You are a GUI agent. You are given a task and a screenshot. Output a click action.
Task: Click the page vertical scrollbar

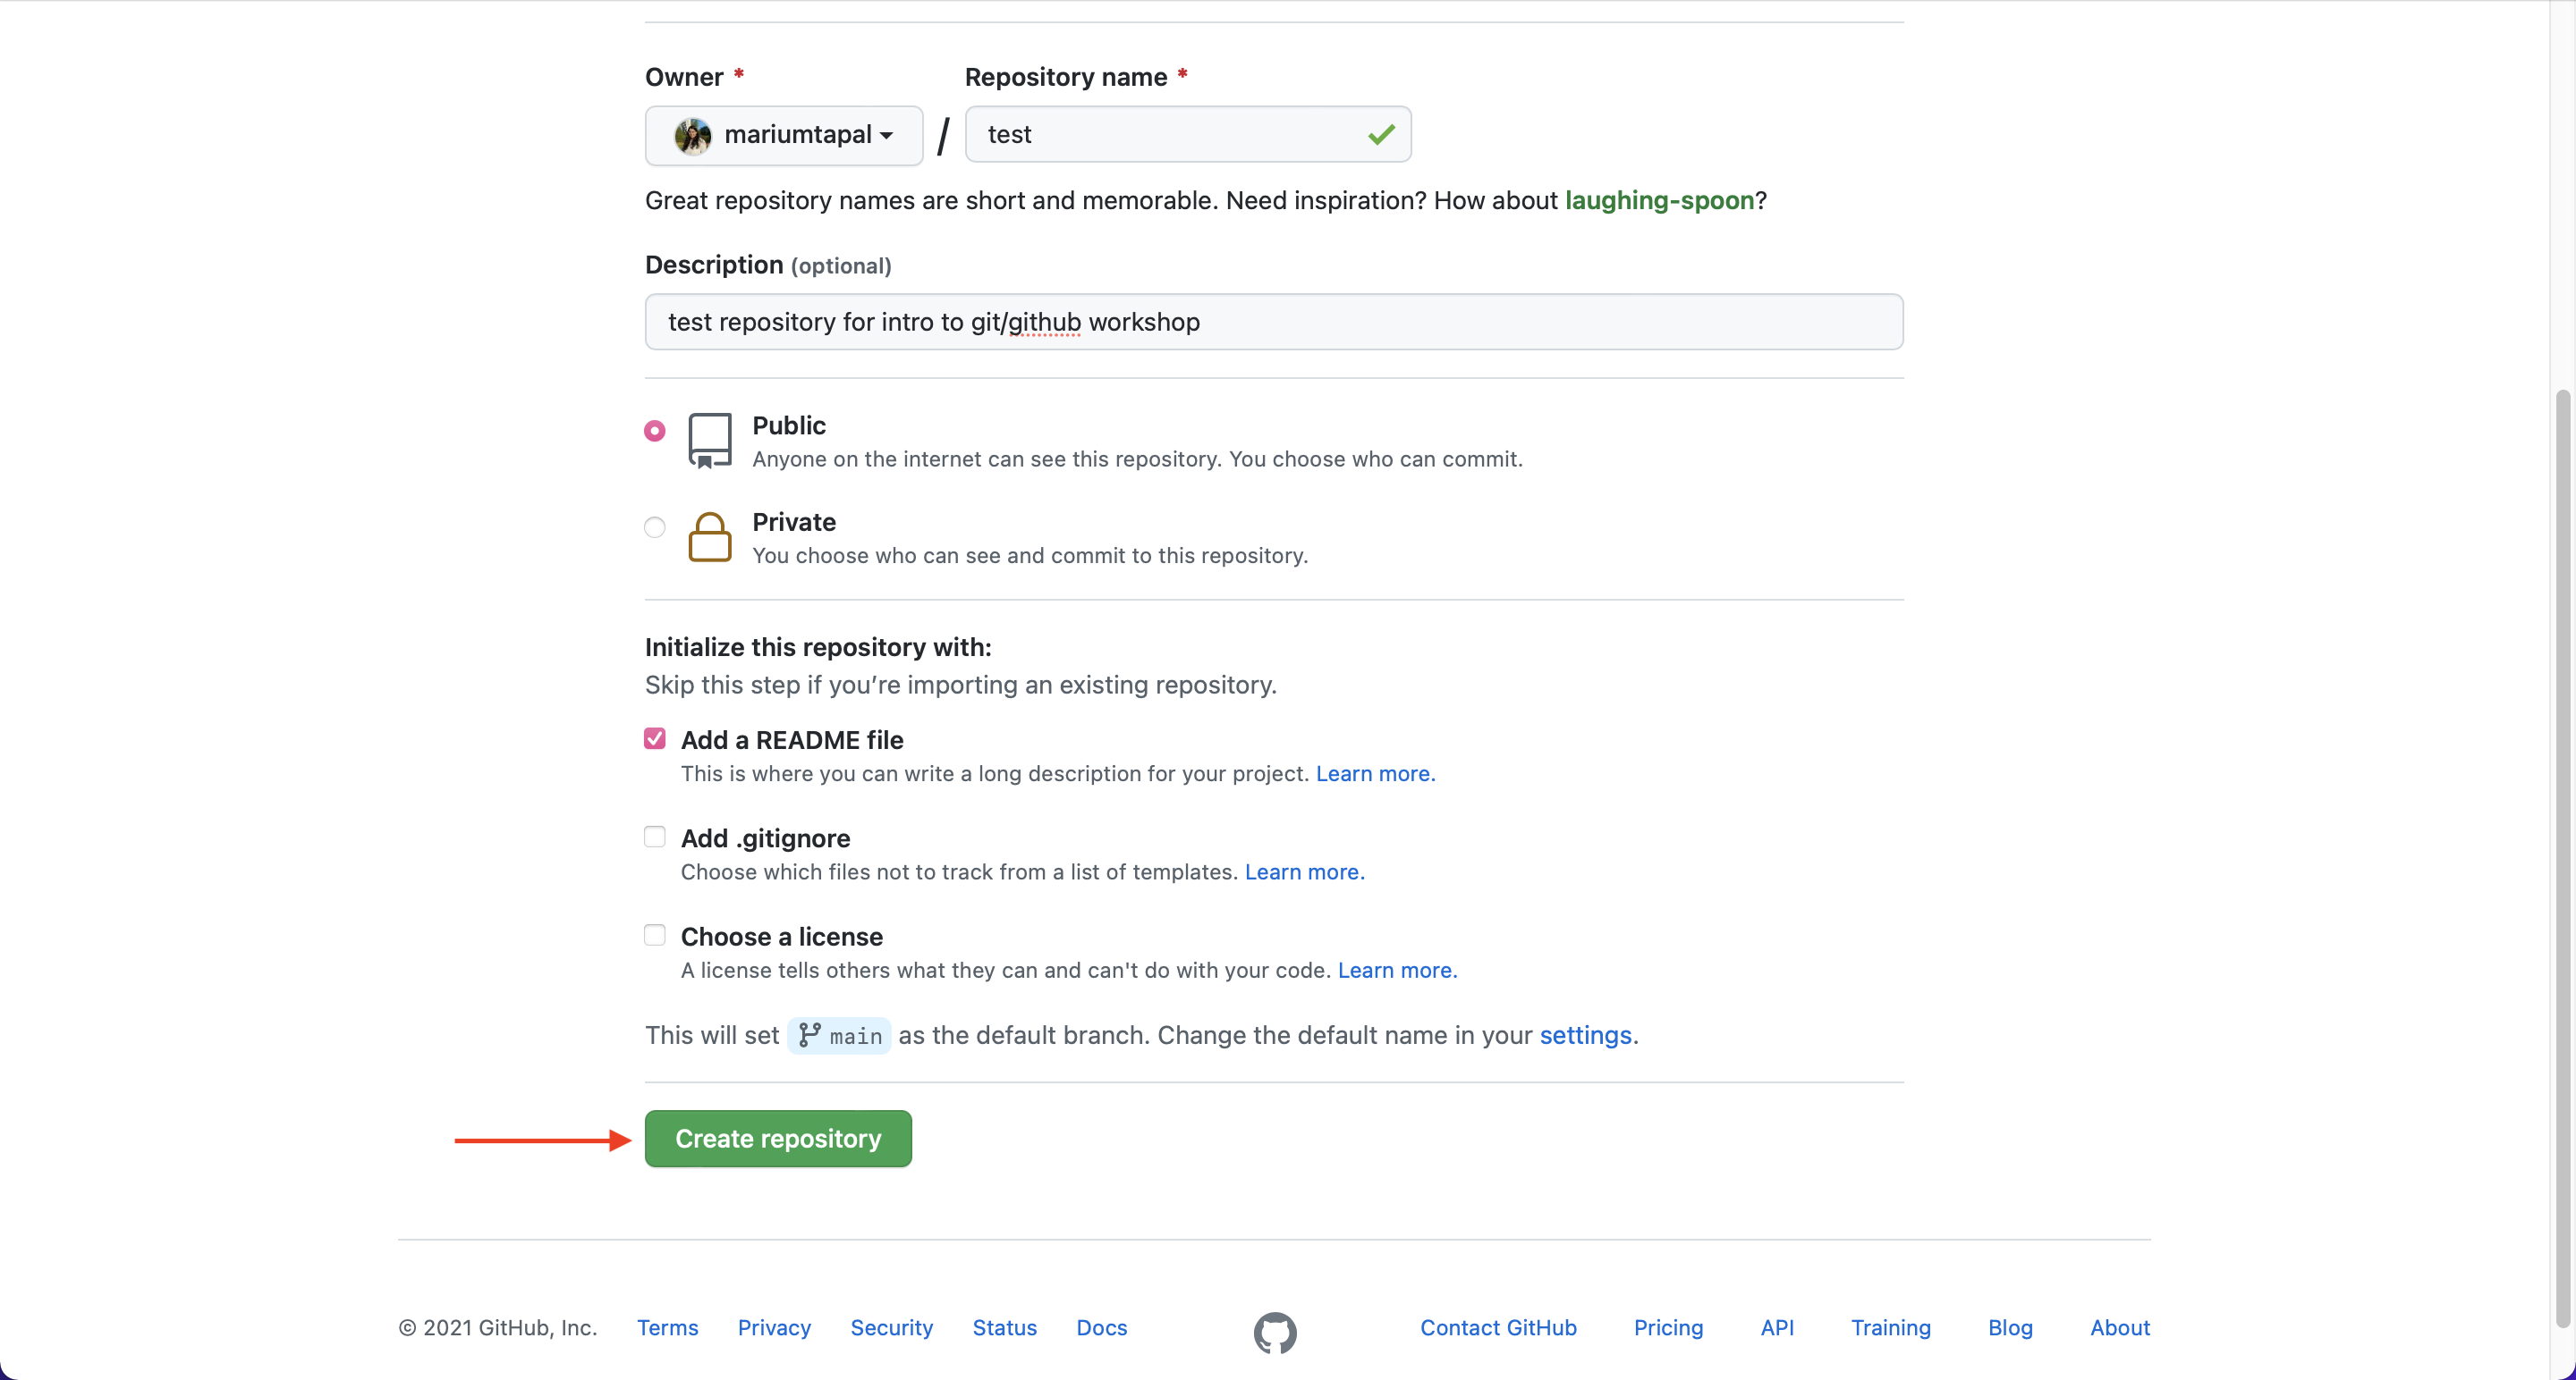[2564, 860]
